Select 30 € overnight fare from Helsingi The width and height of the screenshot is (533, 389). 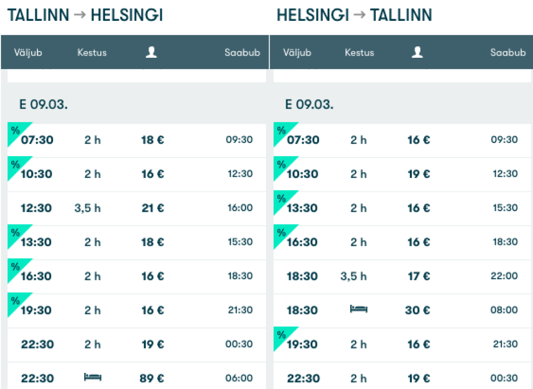[x=417, y=310]
